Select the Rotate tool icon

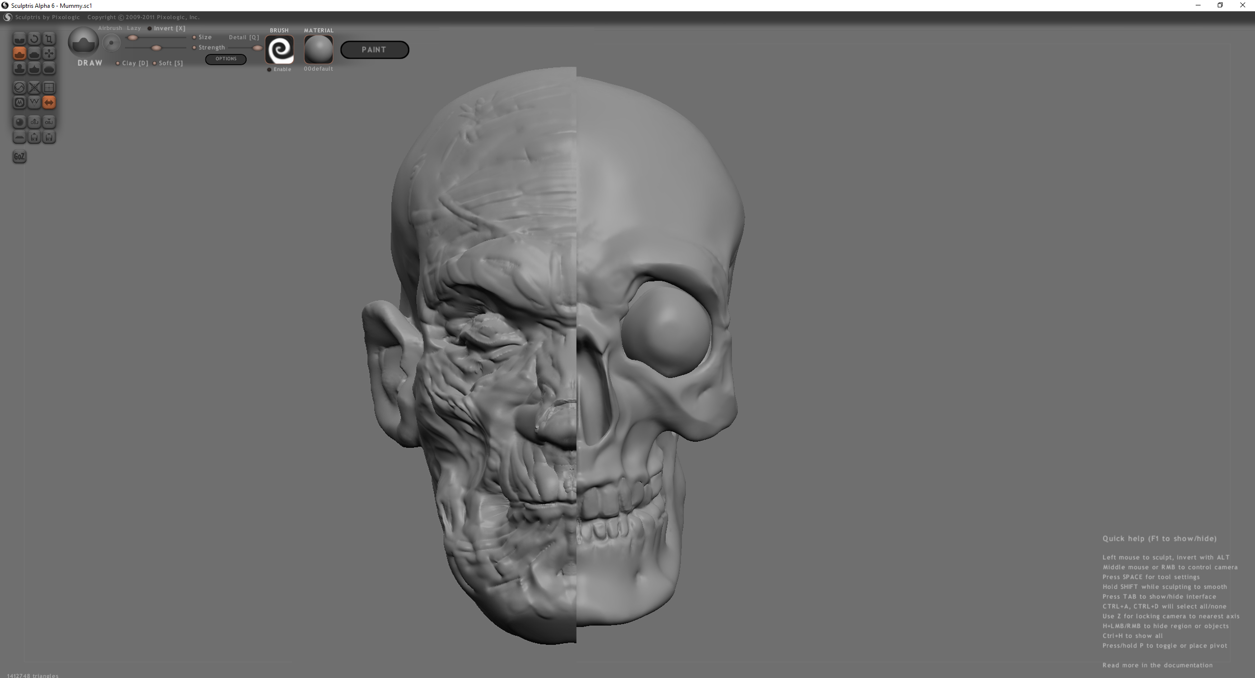[34, 39]
